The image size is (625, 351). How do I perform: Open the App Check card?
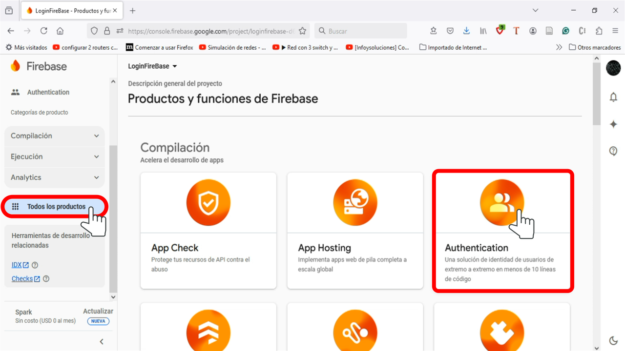208,231
